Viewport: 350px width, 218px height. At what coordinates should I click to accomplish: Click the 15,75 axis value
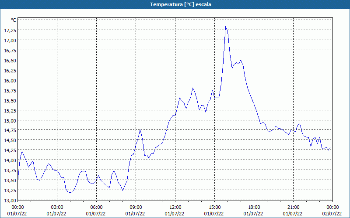click(x=10, y=91)
